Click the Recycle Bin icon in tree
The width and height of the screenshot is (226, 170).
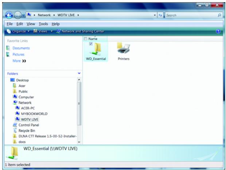pos(15,130)
